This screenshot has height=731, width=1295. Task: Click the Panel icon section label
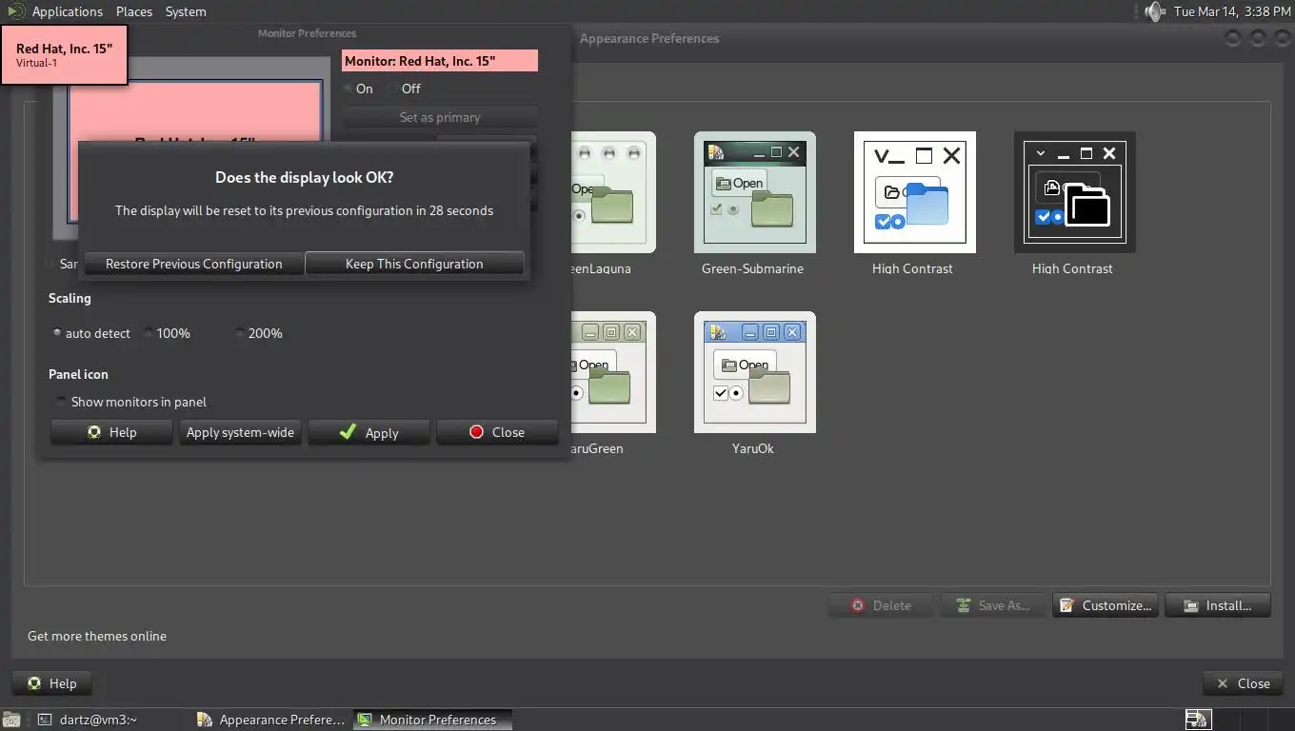click(78, 374)
